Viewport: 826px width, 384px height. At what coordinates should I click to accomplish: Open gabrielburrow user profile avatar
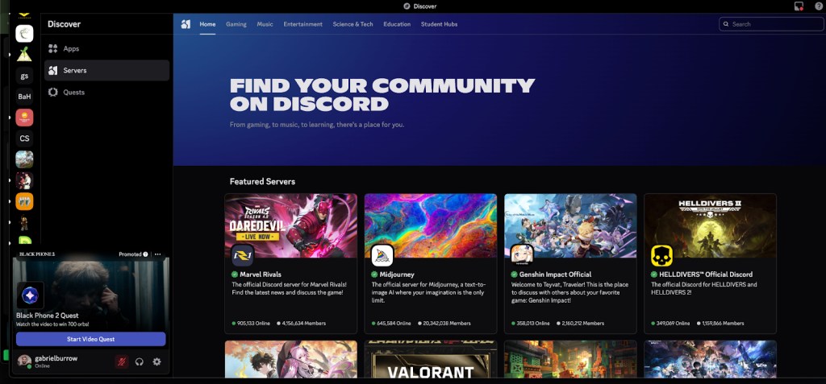(x=24, y=361)
